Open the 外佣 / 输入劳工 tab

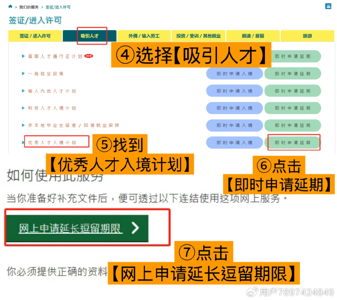[x=144, y=36]
